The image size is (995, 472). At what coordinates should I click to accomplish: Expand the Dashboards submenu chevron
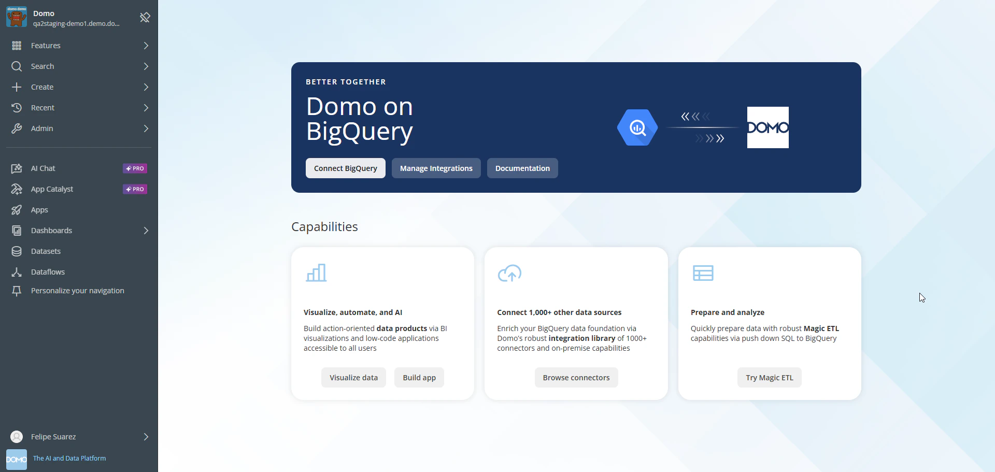[x=146, y=231]
